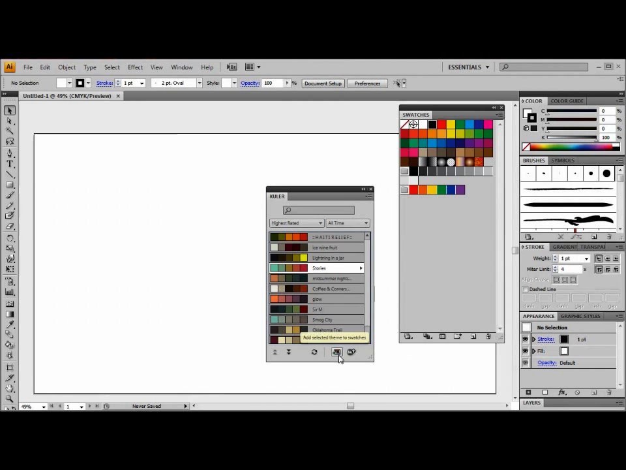Choose miter join stroke option
This screenshot has width=626, height=470.
click(x=599, y=270)
